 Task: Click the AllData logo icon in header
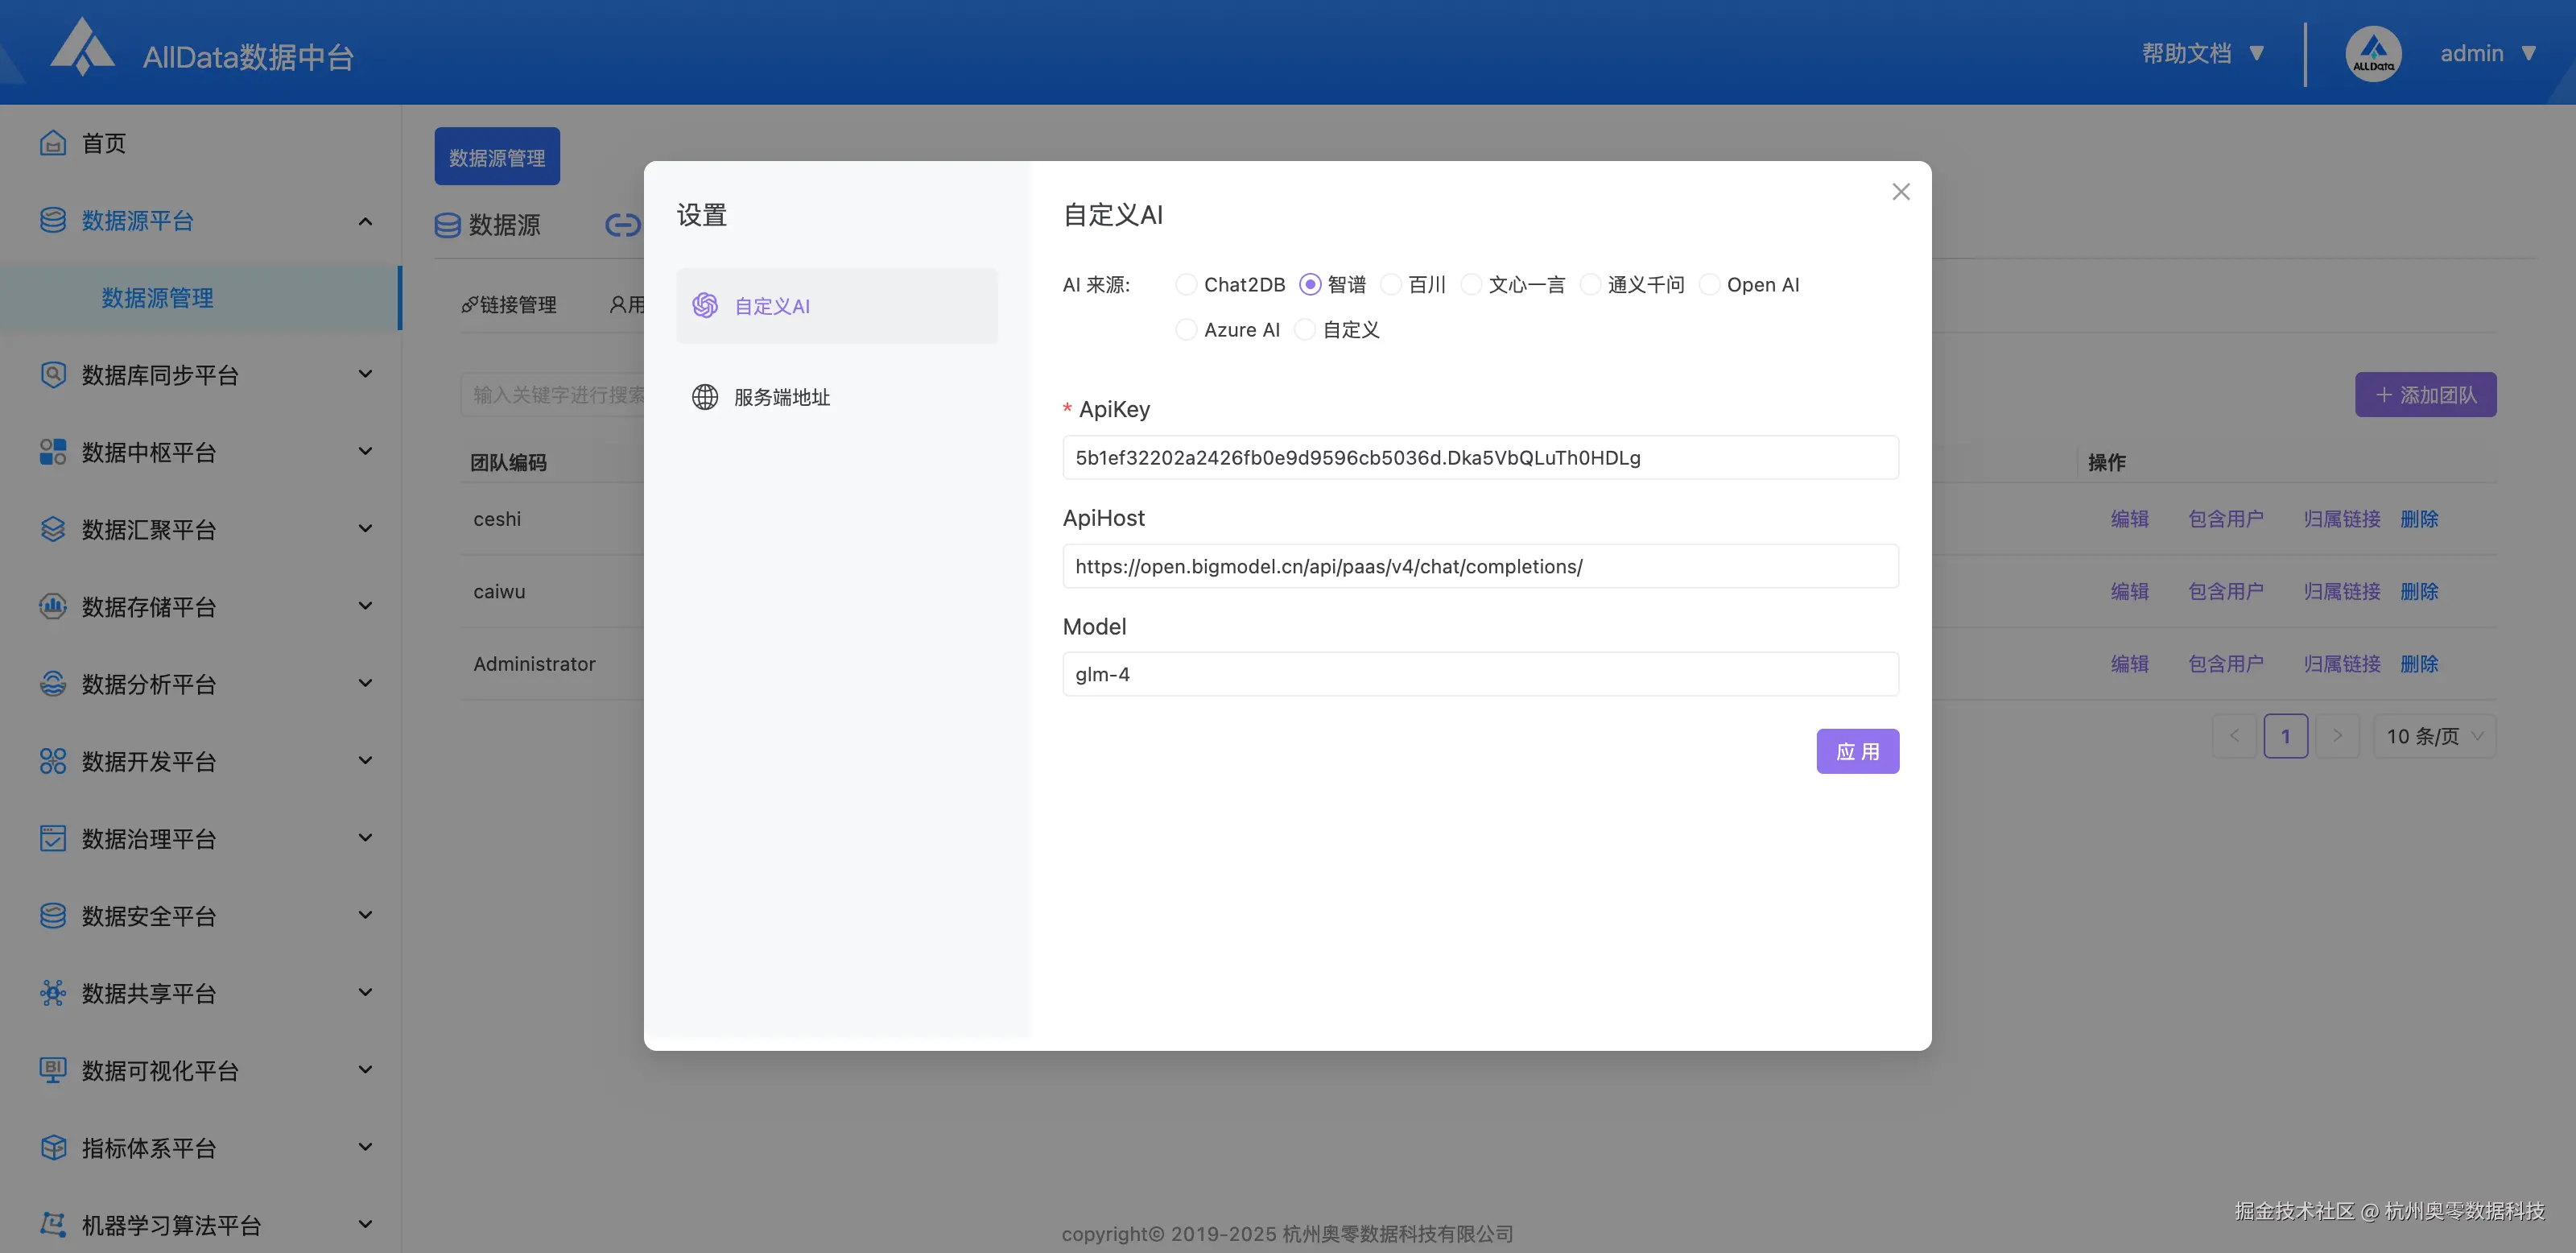tap(82, 48)
